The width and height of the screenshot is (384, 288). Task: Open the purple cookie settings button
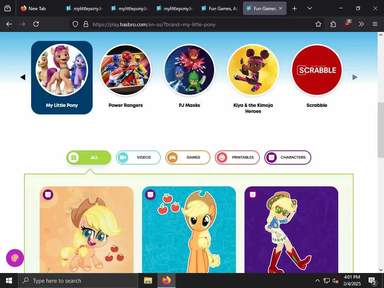(x=15, y=258)
